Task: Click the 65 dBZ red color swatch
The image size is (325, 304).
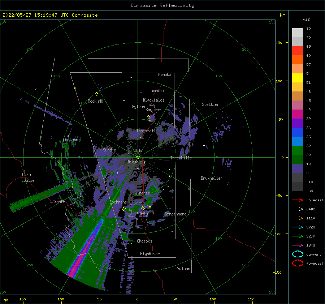Action: coord(298,51)
